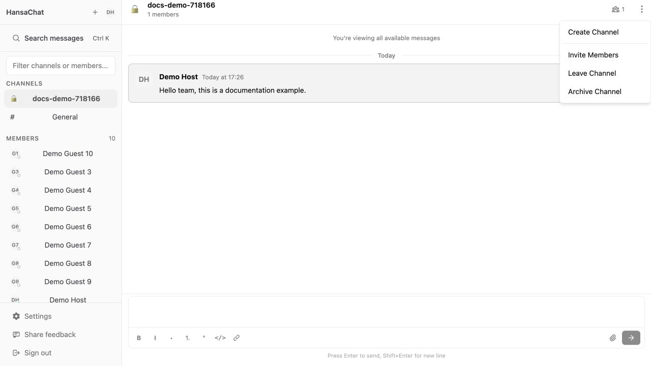Open Demo Guest 9 conversation
Viewport: 651px width, 366px height.
pyautogui.click(x=61, y=282)
